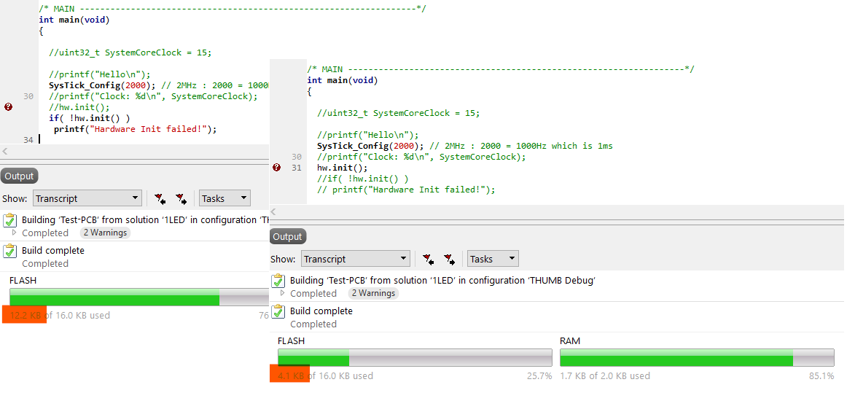Click the scroll-left arrow under the editor with line 34
847x409 pixels.
[5, 152]
